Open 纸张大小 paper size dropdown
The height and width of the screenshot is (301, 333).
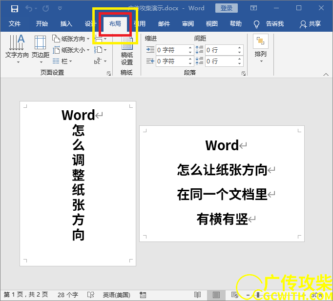click(x=71, y=50)
